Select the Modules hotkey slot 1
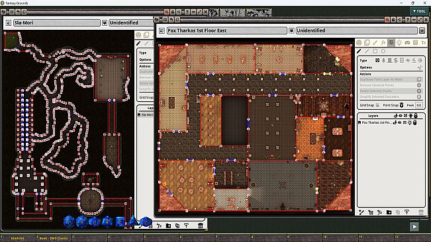The image size is (431, 242). pyautogui.click(x=18, y=238)
